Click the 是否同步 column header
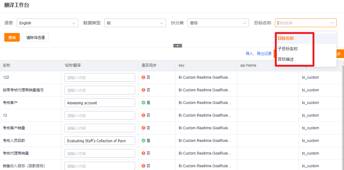This screenshot has height=170, width=344. point(157,65)
